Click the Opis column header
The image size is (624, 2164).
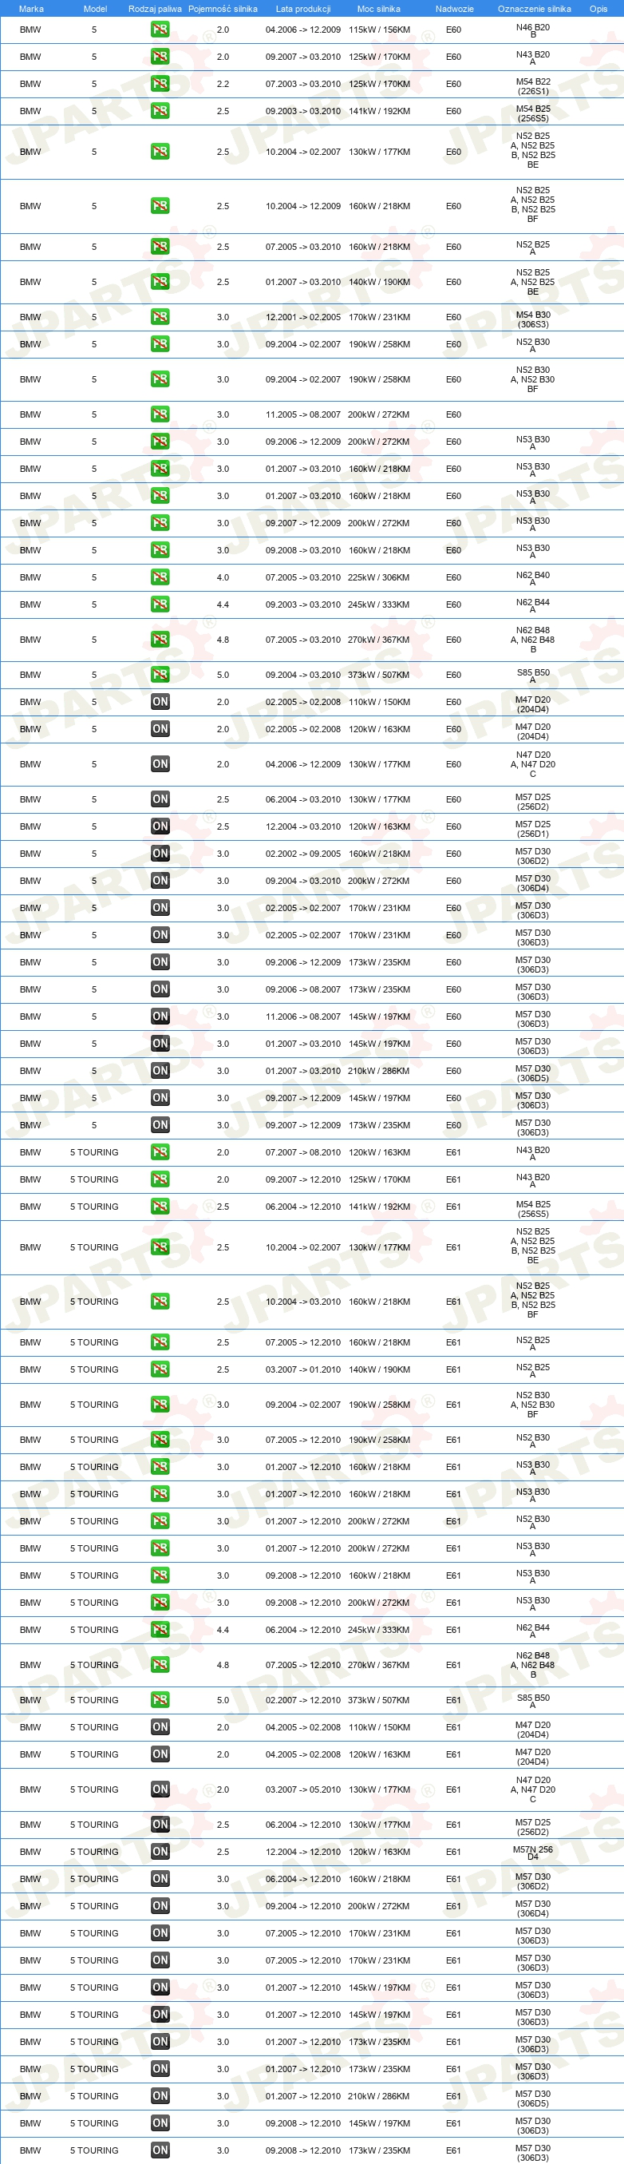pyautogui.click(x=598, y=9)
